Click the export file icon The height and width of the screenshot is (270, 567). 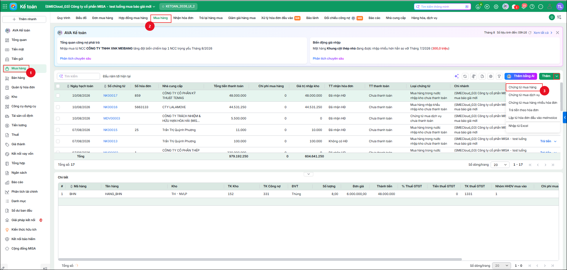482,76
